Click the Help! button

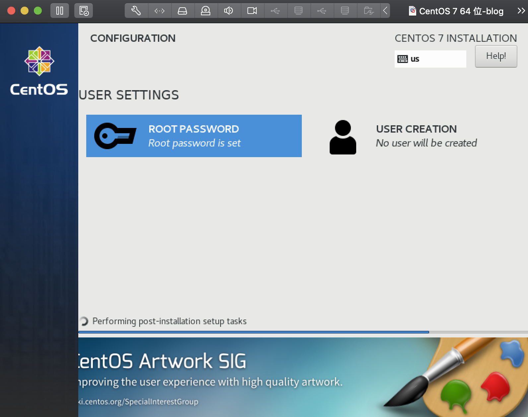pos(496,56)
